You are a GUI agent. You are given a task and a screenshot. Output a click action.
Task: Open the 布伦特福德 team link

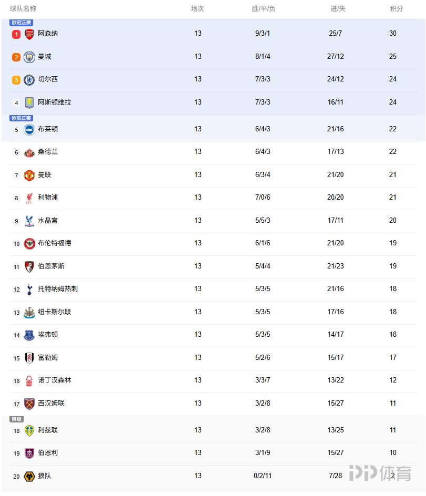55,243
